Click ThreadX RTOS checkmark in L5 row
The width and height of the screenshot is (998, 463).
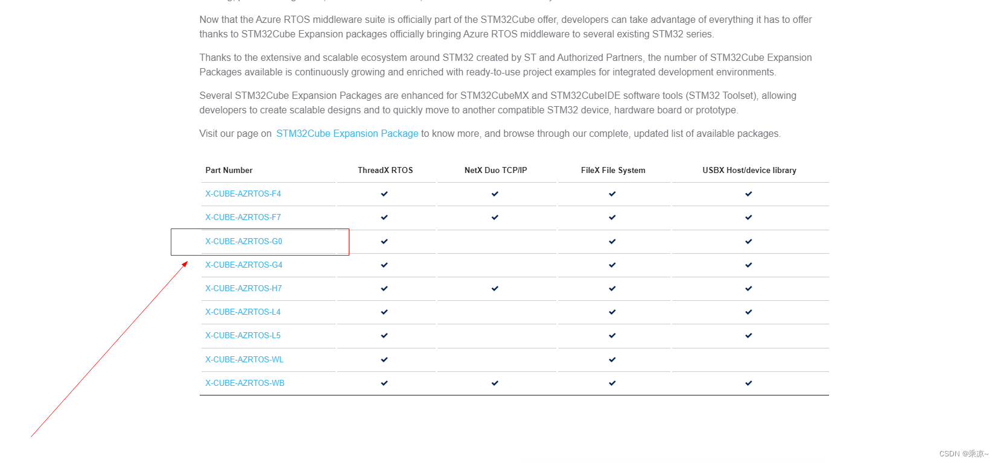(384, 335)
